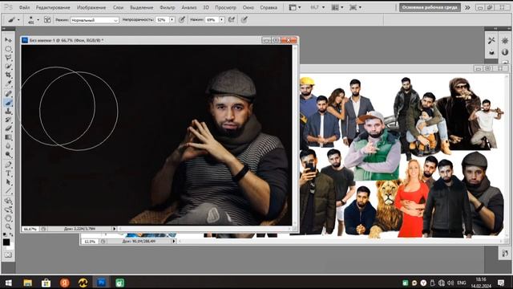Open the Слои menu

tap(118, 7)
